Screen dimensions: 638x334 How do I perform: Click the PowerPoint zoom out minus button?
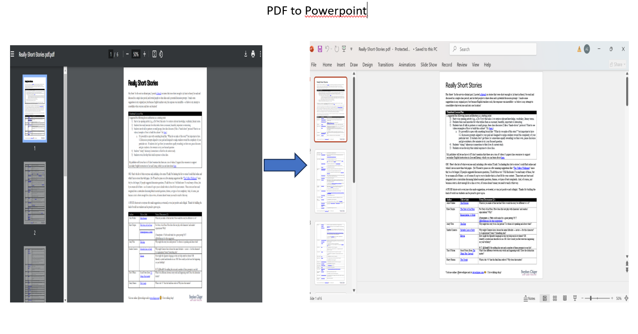pyautogui.click(x=583, y=298)
